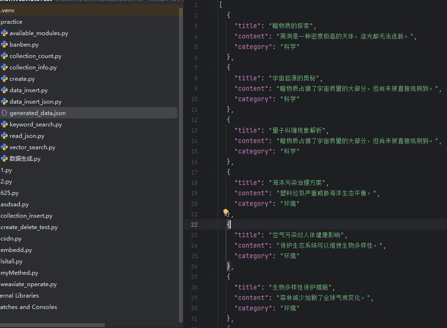Click the Python icon beside banben.py
The height and width of the screenshot is (328, 447).
pos(4,44)
